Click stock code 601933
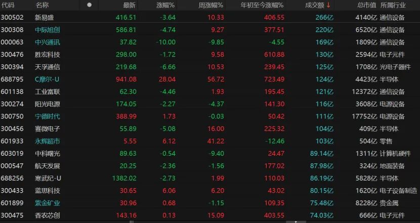The image size is (420, 223). point(12,141)
